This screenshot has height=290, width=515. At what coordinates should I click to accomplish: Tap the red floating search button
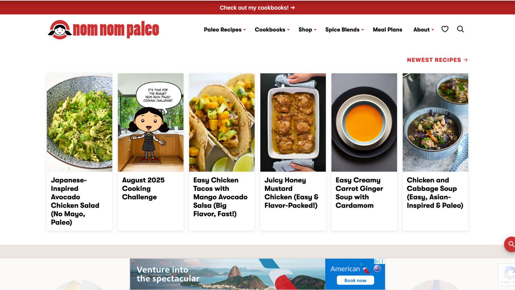[x=510, y=244]
